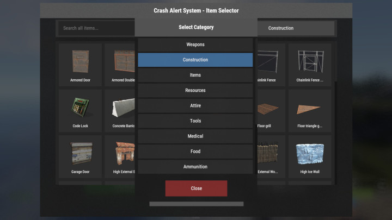Select the Floor grill item
The width and height of the screenshot is (392, 220).
point(271,111)
